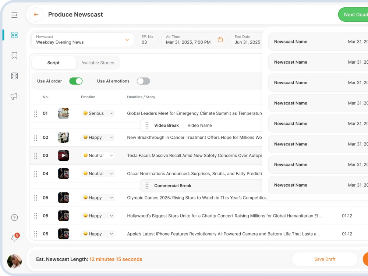Click the Apple iPhone headline
Screen dimensions: 368x276
(223, 234)
